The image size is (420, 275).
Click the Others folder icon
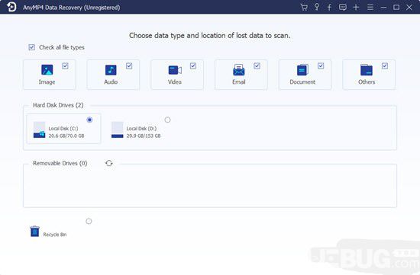(367, 70)
